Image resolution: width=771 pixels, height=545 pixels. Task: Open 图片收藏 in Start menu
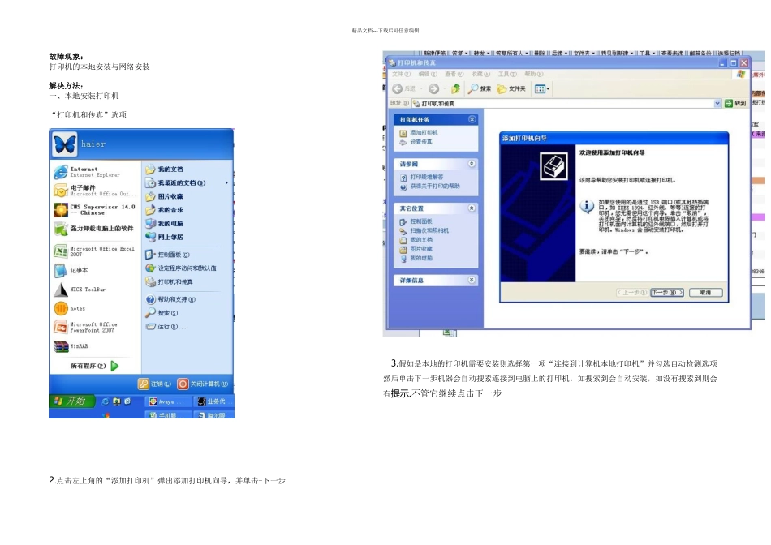click(x=165, y=196)
